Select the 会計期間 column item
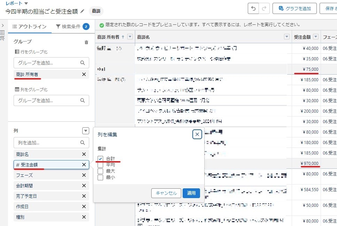337x226 pixels. coord(51,186)
